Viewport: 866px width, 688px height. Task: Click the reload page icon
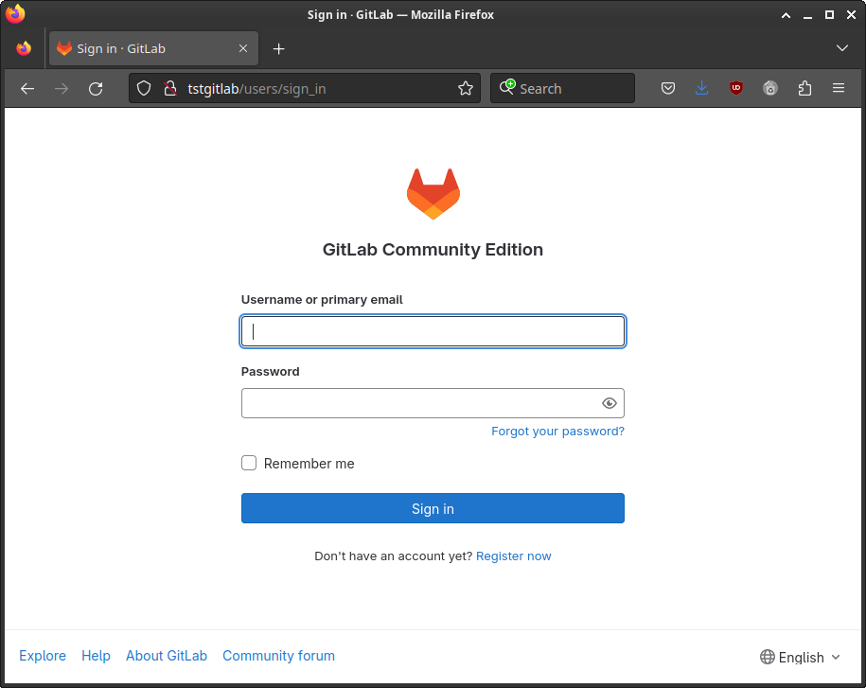click(x=96, y=89)
